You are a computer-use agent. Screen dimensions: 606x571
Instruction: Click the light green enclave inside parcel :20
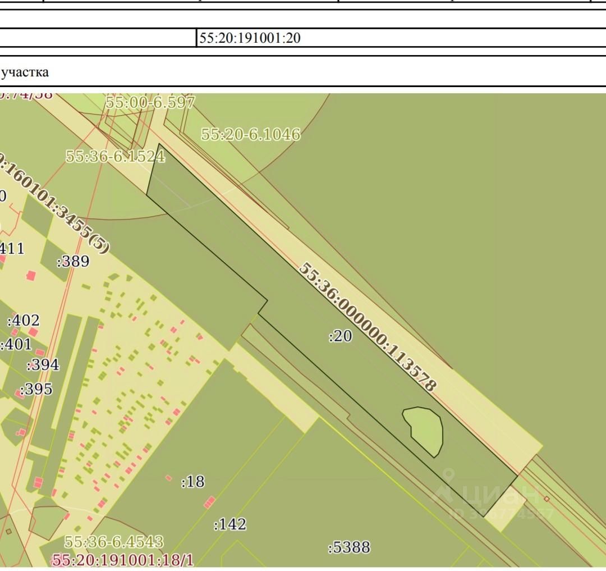[x=424, y=430]
